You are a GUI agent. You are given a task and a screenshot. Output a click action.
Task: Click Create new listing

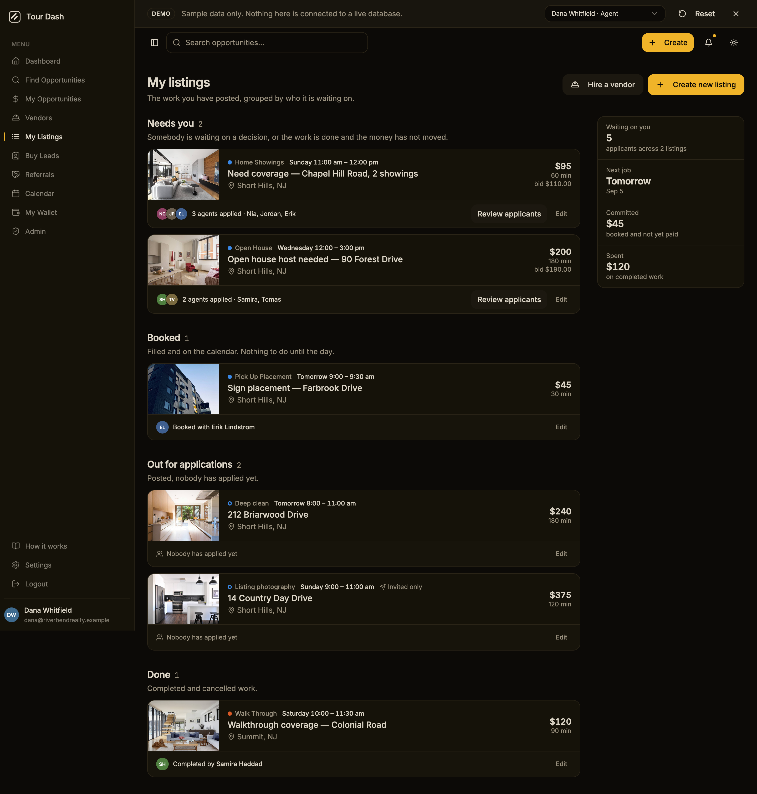(x=696, y=85)
